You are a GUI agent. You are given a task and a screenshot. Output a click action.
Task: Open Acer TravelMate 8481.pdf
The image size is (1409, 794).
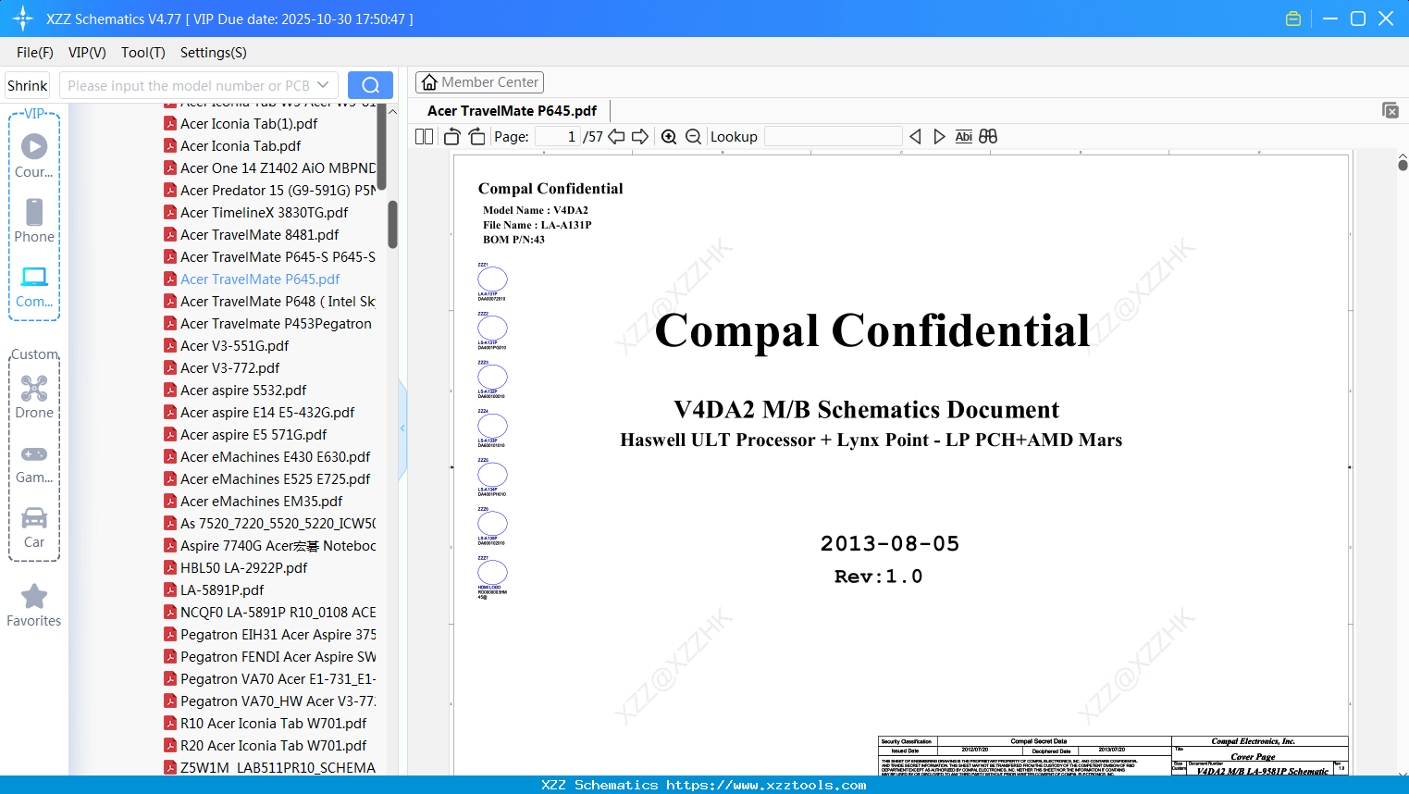pyautogui.click(x=252, y=235)
